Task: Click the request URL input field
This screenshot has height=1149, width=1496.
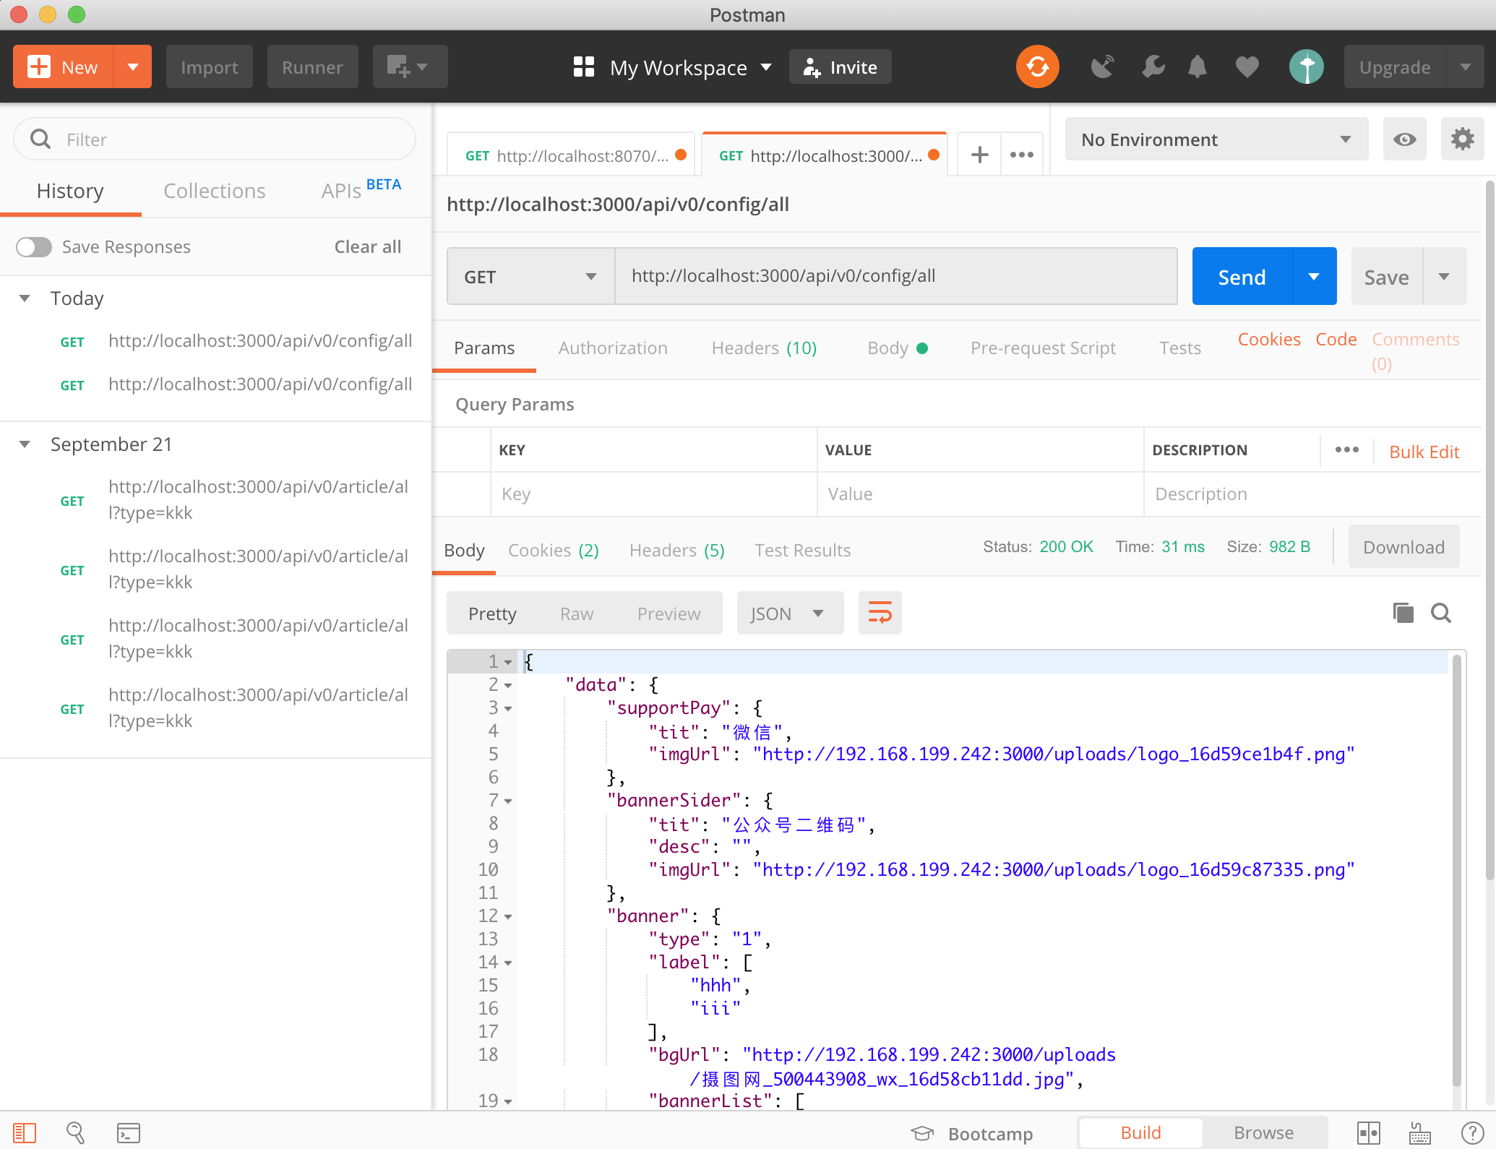Action: point(895,276)
